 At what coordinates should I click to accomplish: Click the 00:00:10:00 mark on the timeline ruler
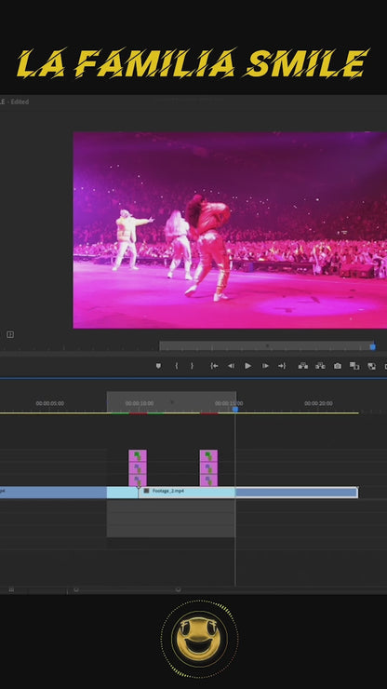tap(140, 403)
